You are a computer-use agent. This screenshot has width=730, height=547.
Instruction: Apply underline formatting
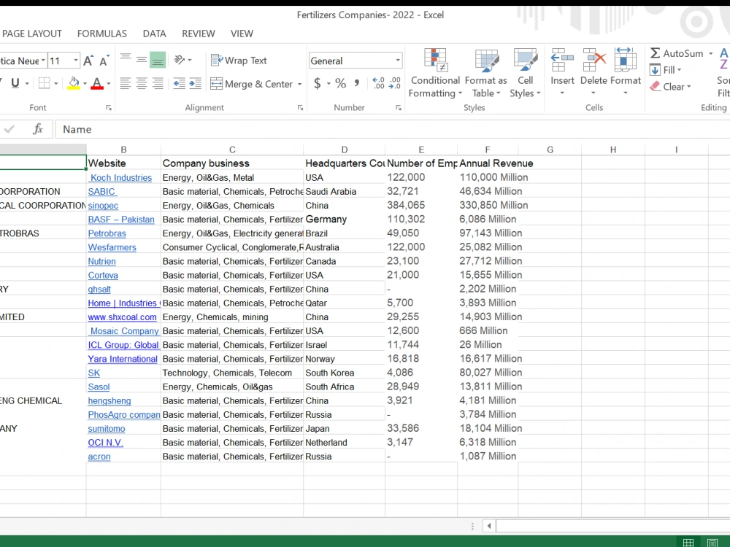pos(15,83)
